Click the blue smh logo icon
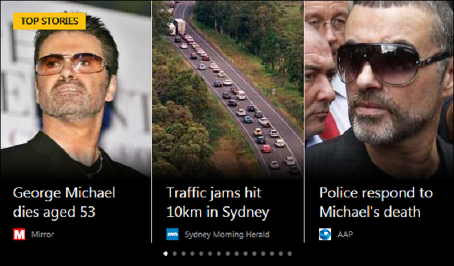The height and width of the screenshot is (266, 454). coord(172,234)
